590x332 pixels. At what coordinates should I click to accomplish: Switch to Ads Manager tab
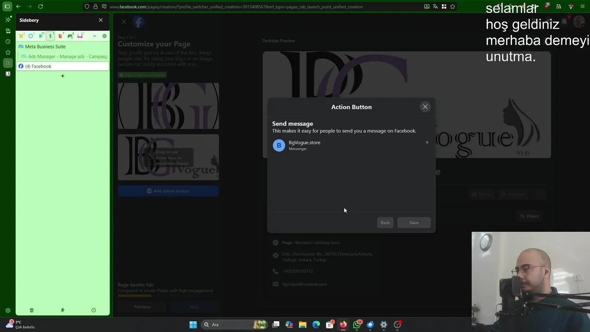click(65, 56)
